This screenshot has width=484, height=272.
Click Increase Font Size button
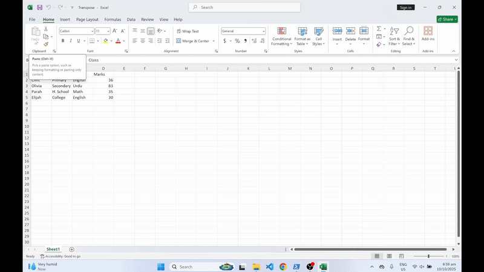point(115,31)
